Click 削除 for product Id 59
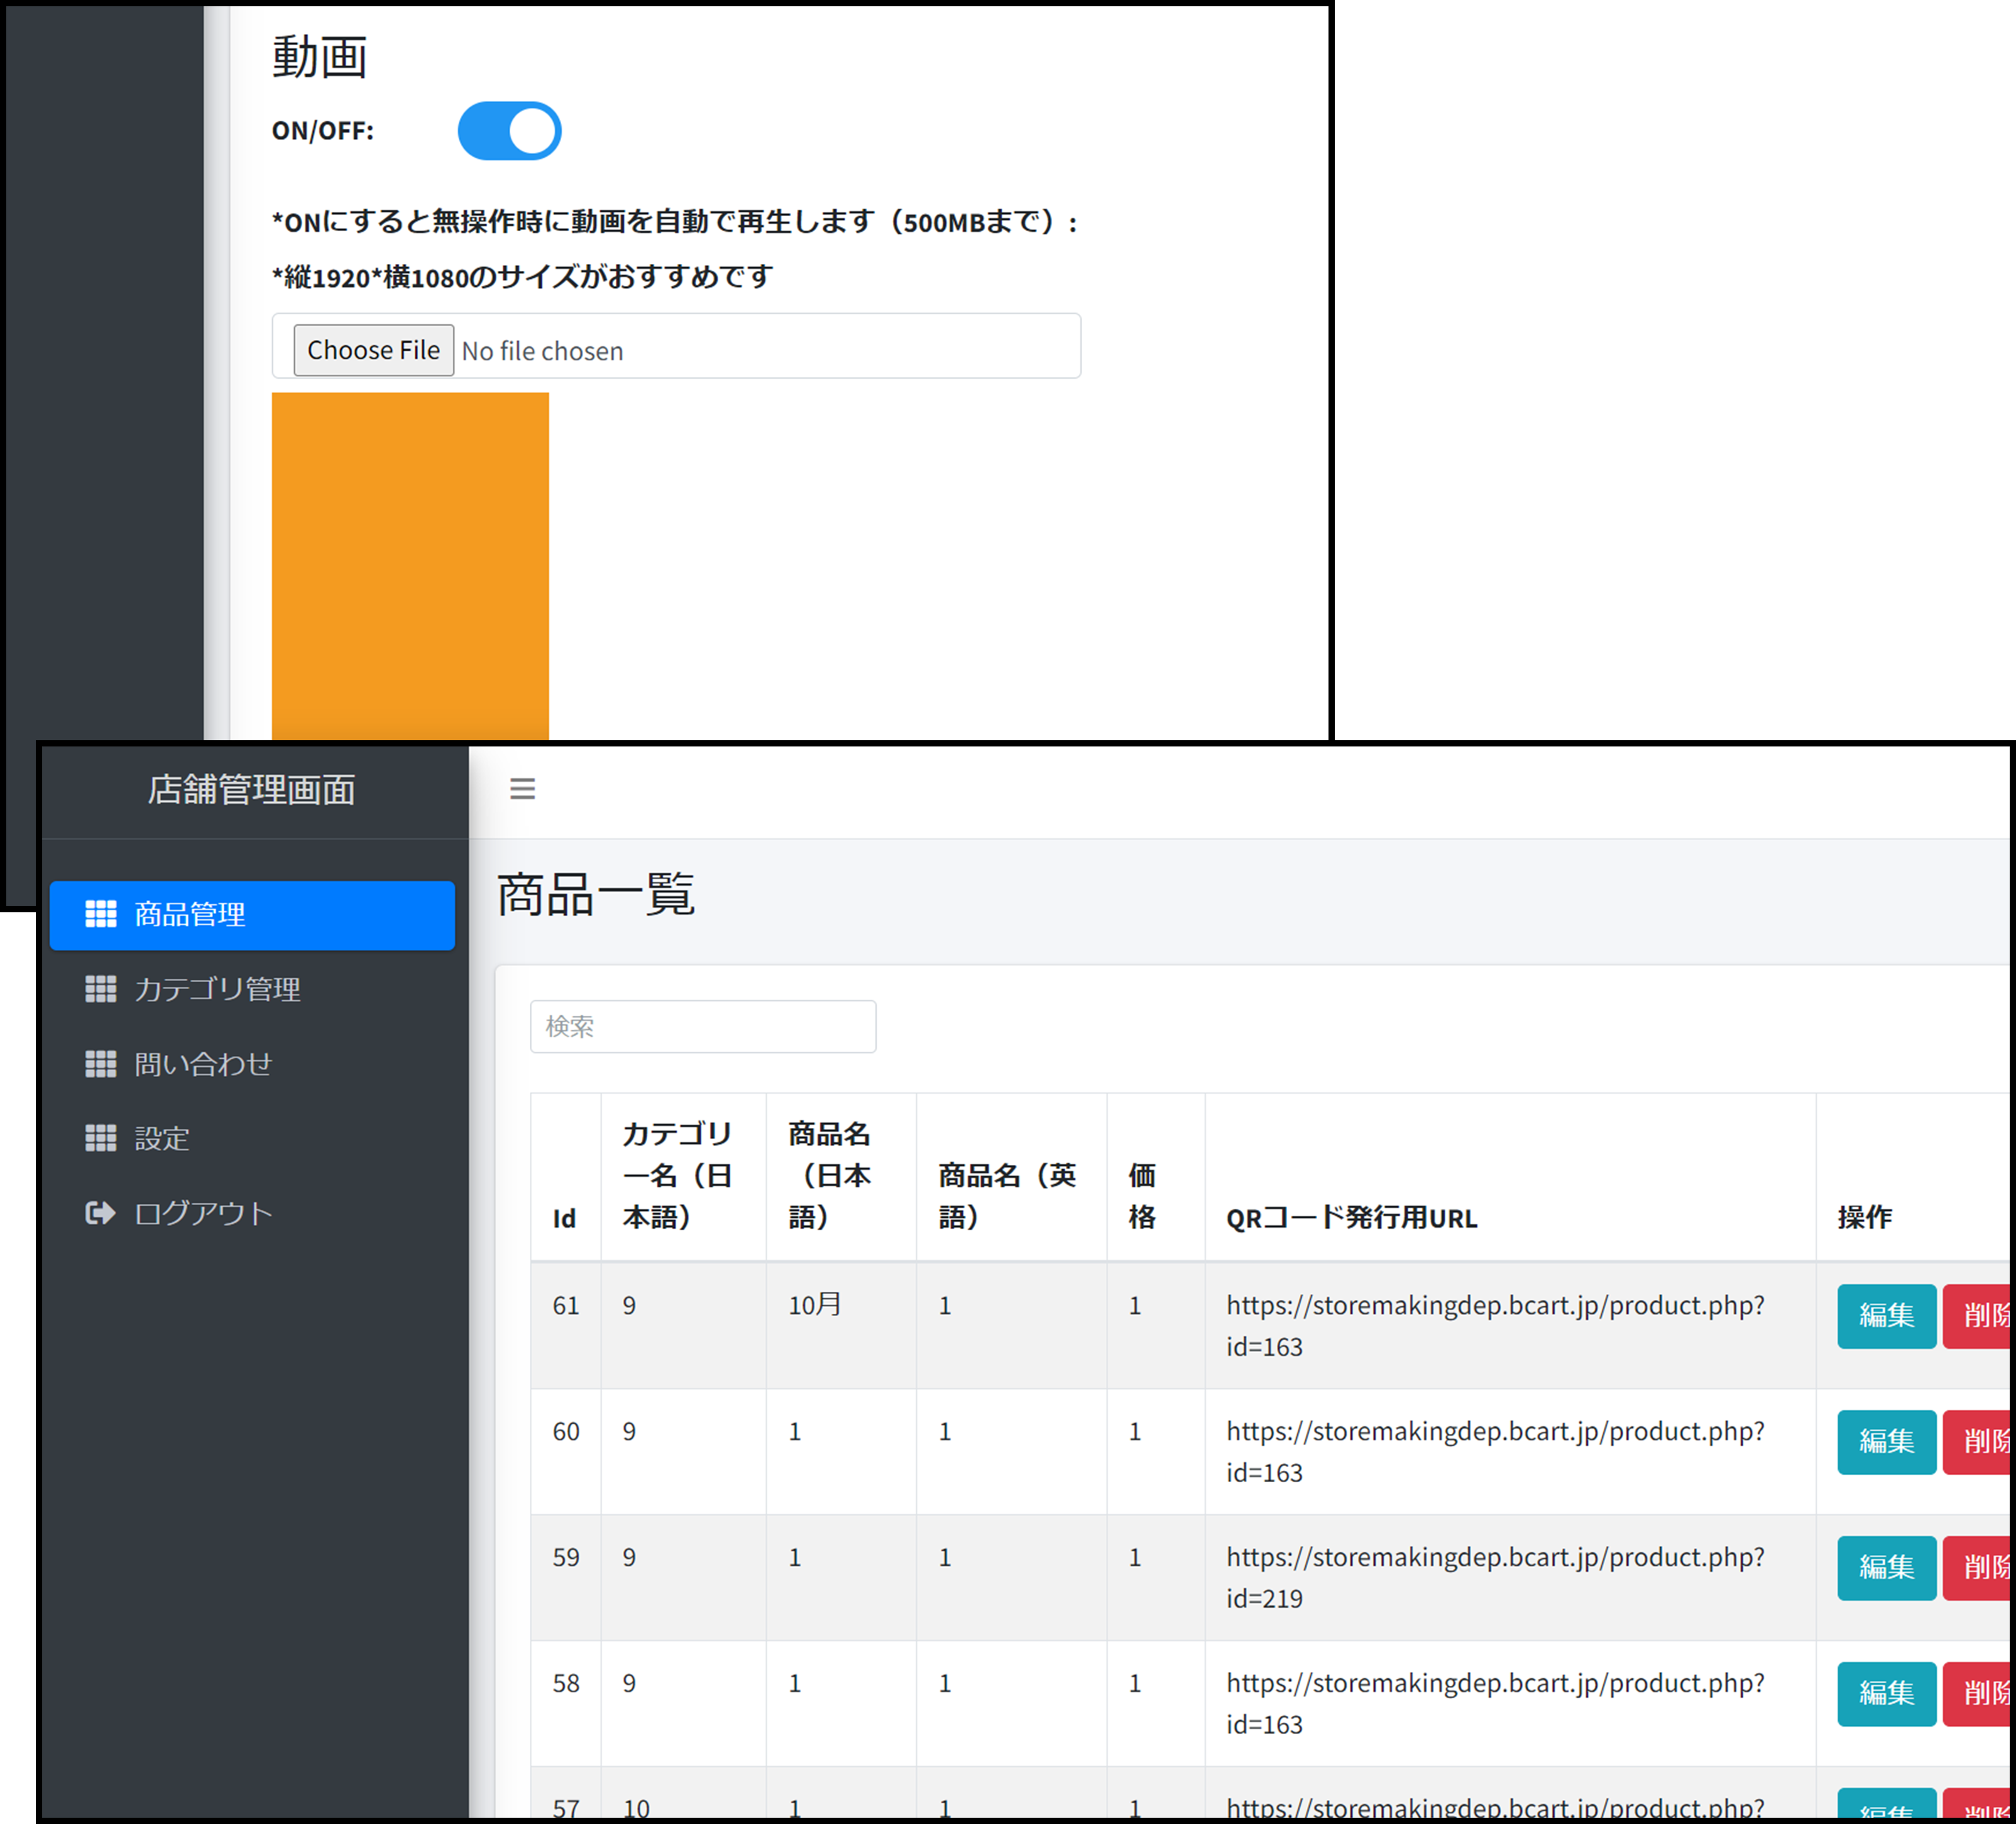 pos(1977,1568)
